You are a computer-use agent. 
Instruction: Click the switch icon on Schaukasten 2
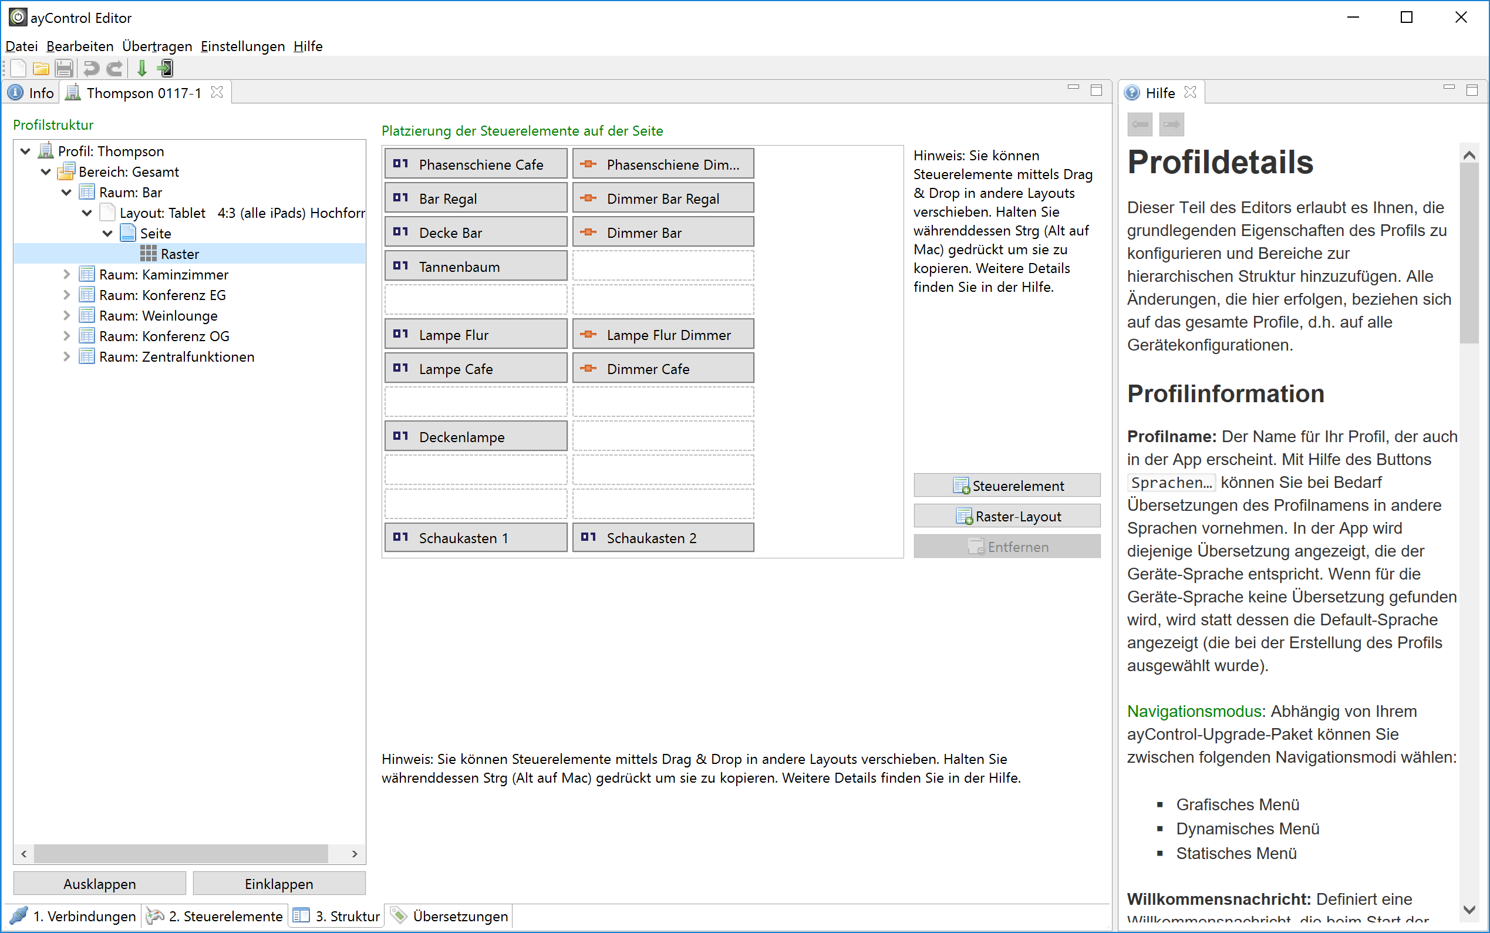[589, 537]
